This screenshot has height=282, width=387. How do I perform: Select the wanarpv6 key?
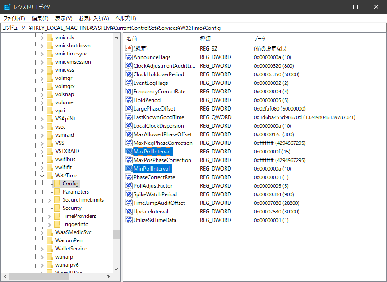[67, 265]
